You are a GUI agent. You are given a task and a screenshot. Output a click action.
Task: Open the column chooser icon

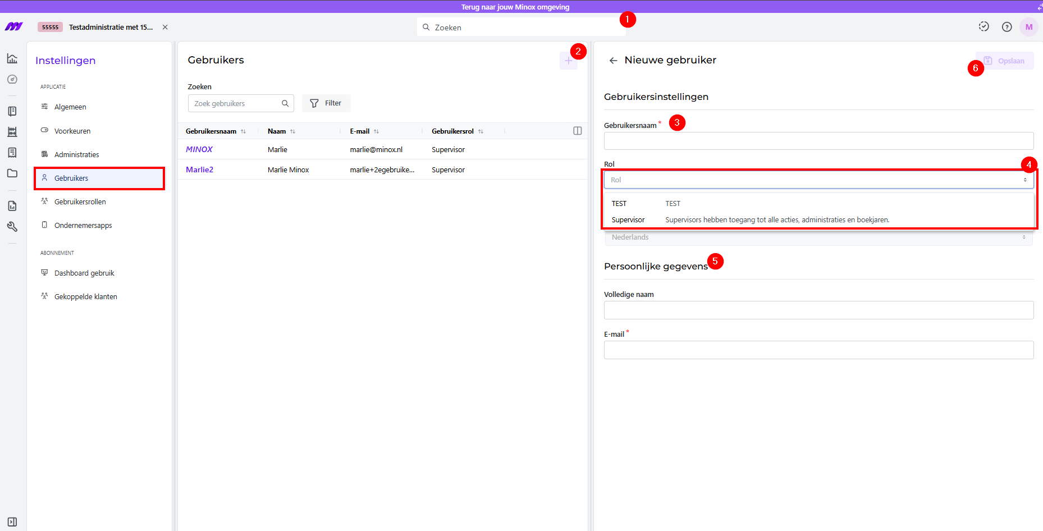click(577, 131)
